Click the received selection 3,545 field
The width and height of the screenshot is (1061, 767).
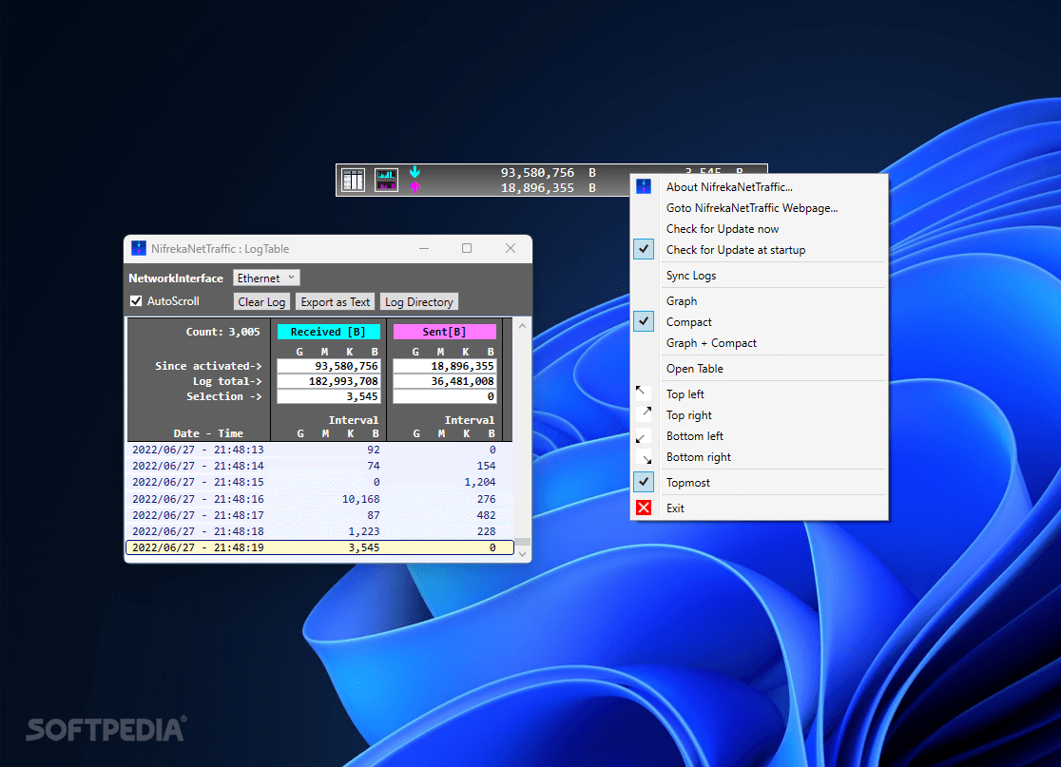coord(328,396)
